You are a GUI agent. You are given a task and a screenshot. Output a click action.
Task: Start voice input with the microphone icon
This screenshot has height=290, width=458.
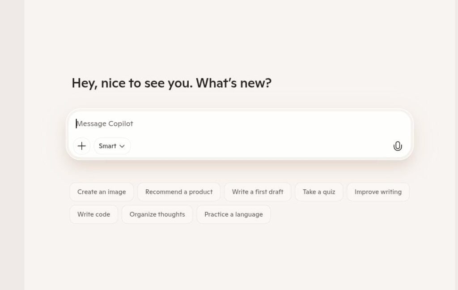click(x=398, y=146)
